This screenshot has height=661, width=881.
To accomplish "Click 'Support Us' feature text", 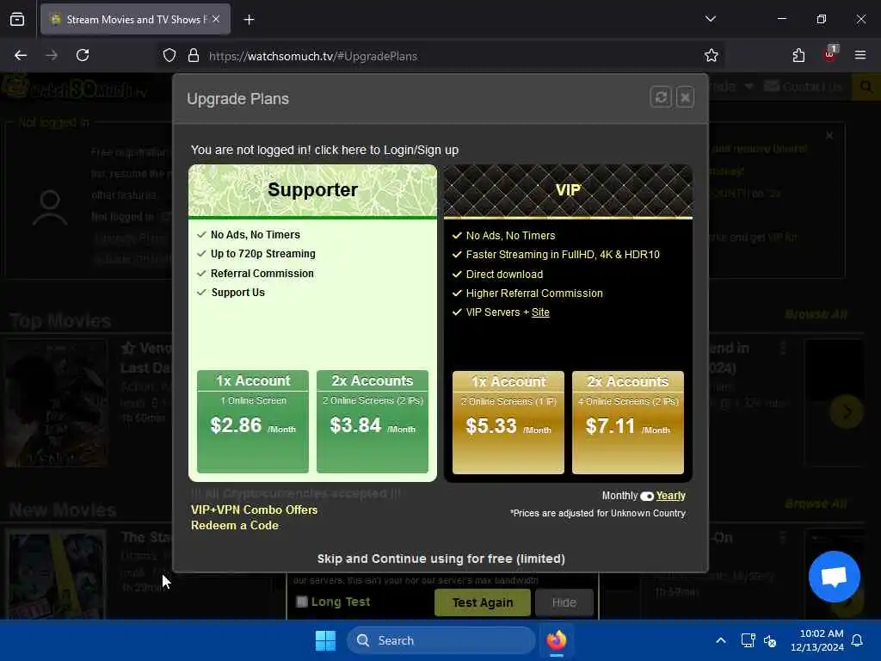I will [237, 293].
